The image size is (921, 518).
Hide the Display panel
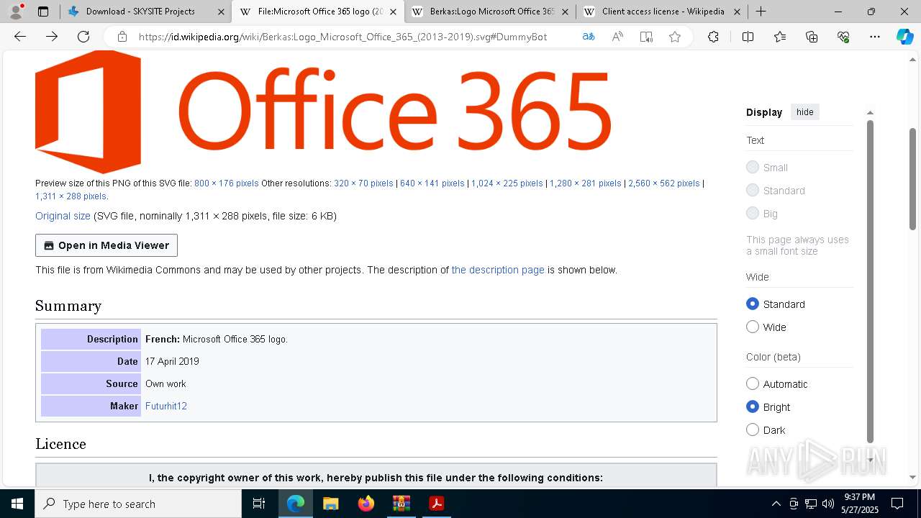tap(804, 112)
